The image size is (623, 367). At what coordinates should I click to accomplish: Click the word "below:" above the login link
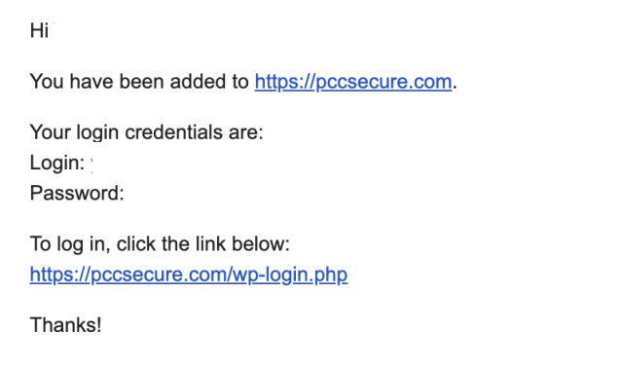point(261,244)
